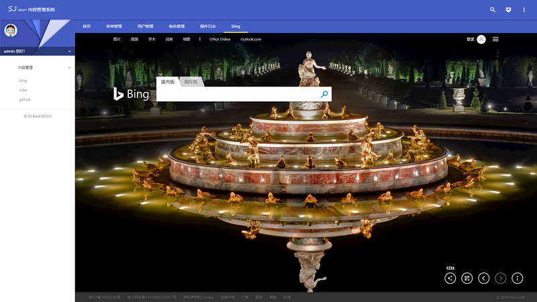Open Bing 地图 maps link
The image size is (537, 302).
[x=187, y=40]
